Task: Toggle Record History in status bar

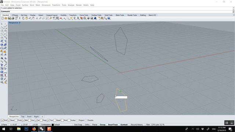Action: pyautogui.click(x=137, y=125)
